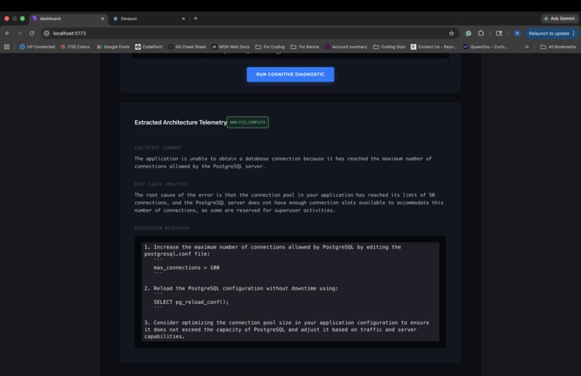The width and height of the screenshot is (581, 376).
Task: Focus the localhost:5173 address bar
Action: click(x=249, y=33)
